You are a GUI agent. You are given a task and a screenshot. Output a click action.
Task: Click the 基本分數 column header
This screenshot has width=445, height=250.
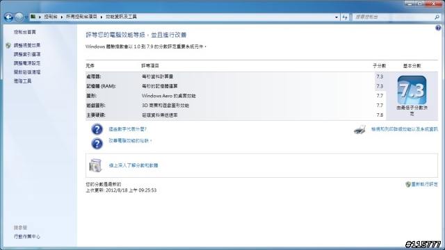(x=412, y=66)
